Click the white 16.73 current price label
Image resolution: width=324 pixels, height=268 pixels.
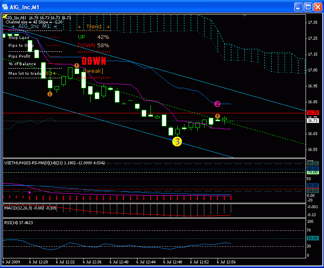(x=312, y=121)
